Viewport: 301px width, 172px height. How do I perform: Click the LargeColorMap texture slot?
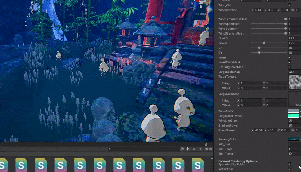[x=294, y=100]
